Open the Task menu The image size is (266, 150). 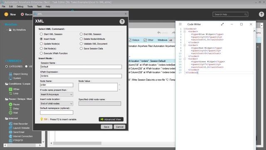pyautogui.click(x=39, y=7)
